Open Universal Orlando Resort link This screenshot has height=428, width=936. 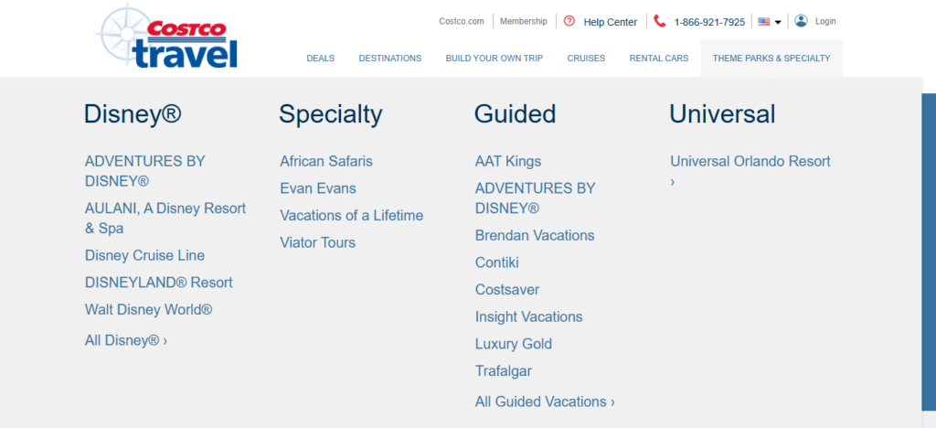[750, 171]
